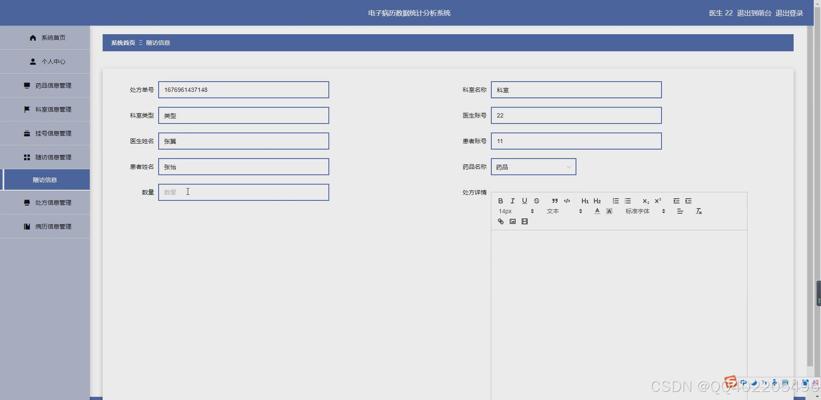Apply subscript formatting
The image size is (821, 400).
(646, 201)
